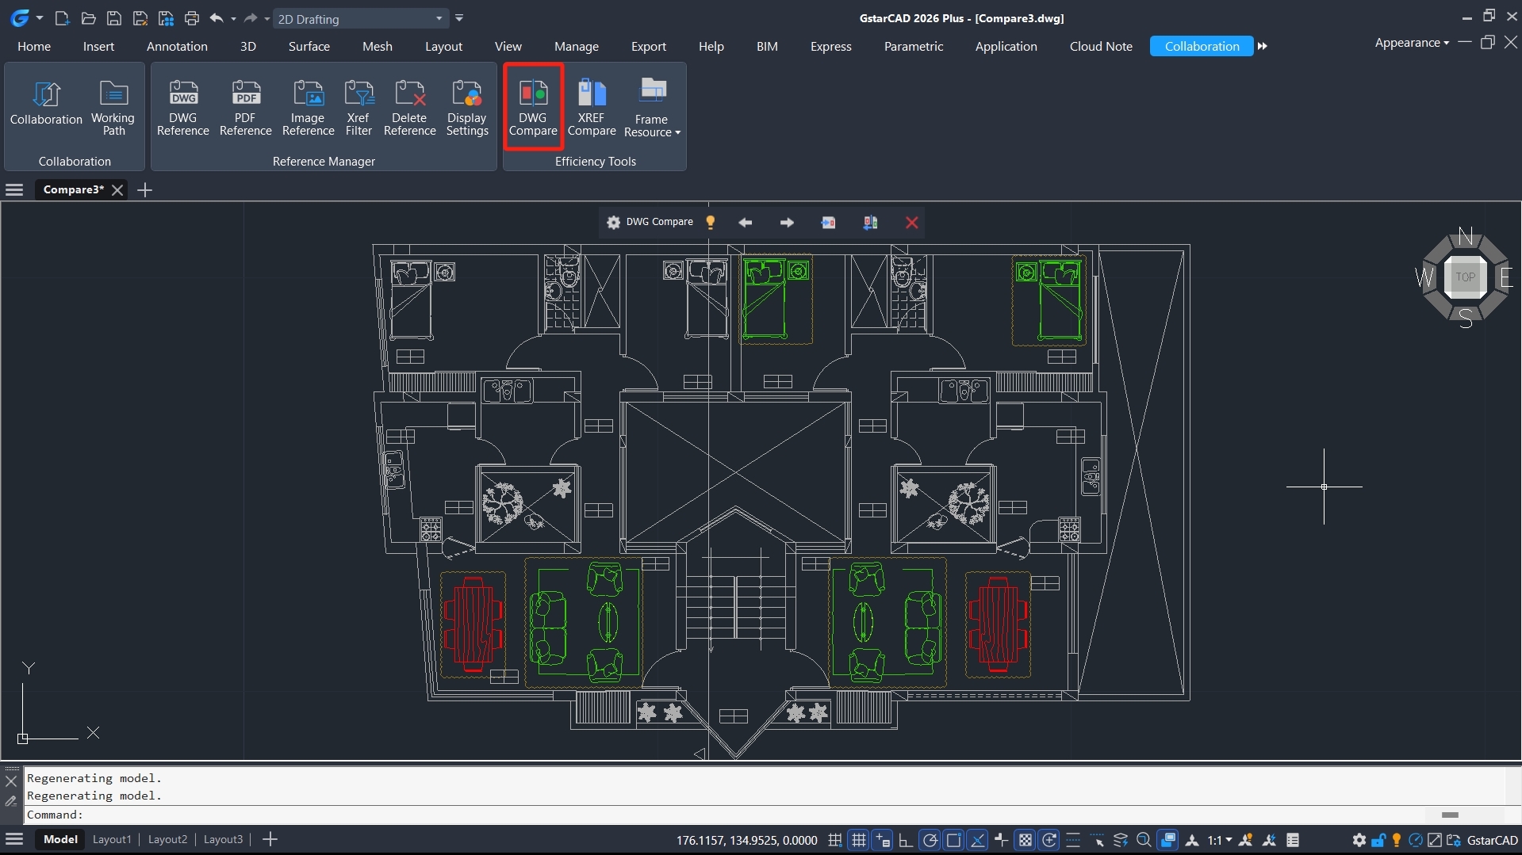Viewport: 1522px width, 855px height.
Task: Open the 1:1 annotation scale dropdown
Action: pos(1220,840)
